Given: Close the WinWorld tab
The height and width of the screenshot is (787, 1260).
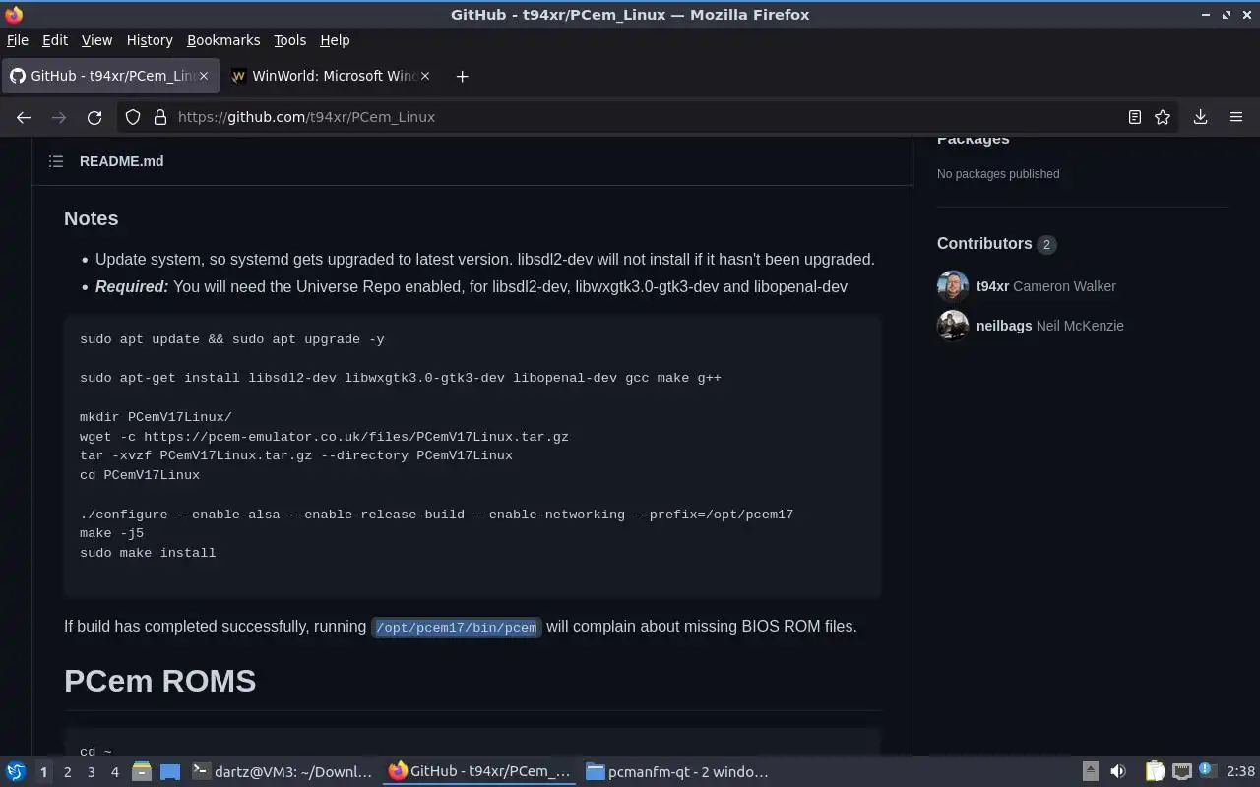Looking at the screenshot, I should tap(425, 76).
